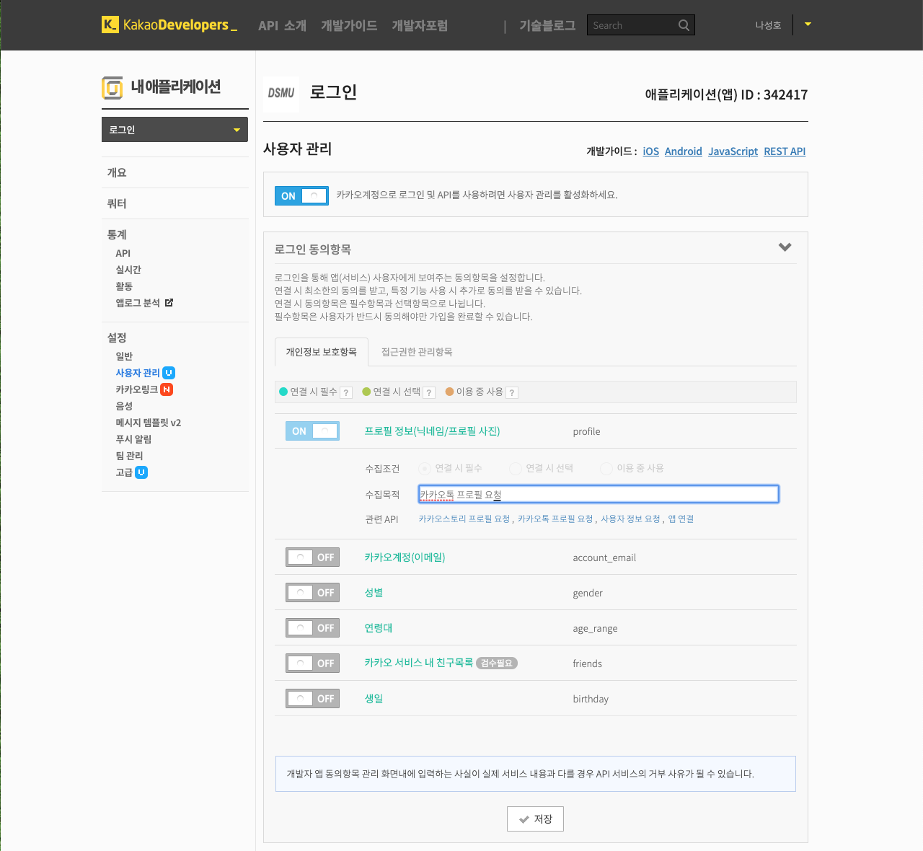Click the 카카오 서비스 내 친구목록 link

[x=418, y=663]
